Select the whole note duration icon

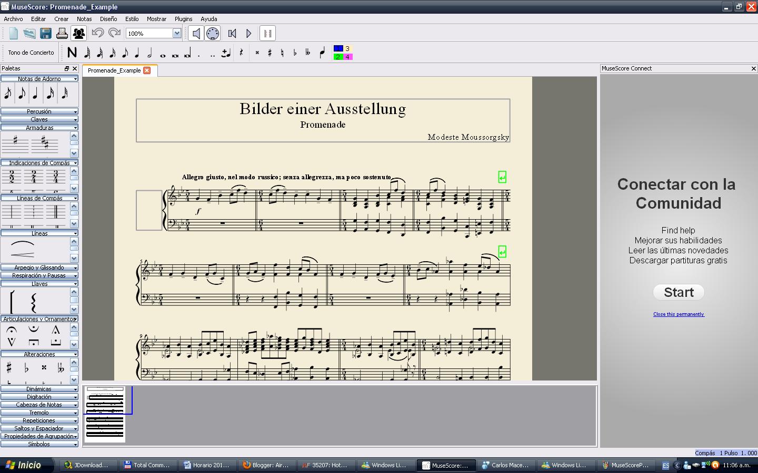click(162, 53)
